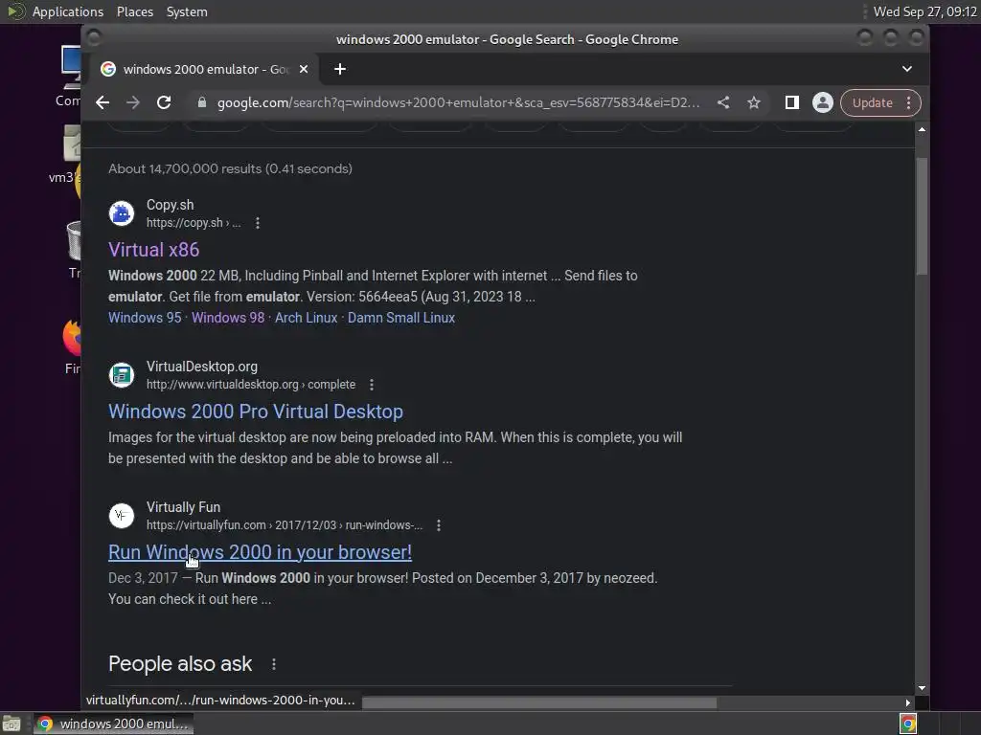Click the Virtually Fun favicon
This screenshot has height=735, width=981.
pos(122,516)
